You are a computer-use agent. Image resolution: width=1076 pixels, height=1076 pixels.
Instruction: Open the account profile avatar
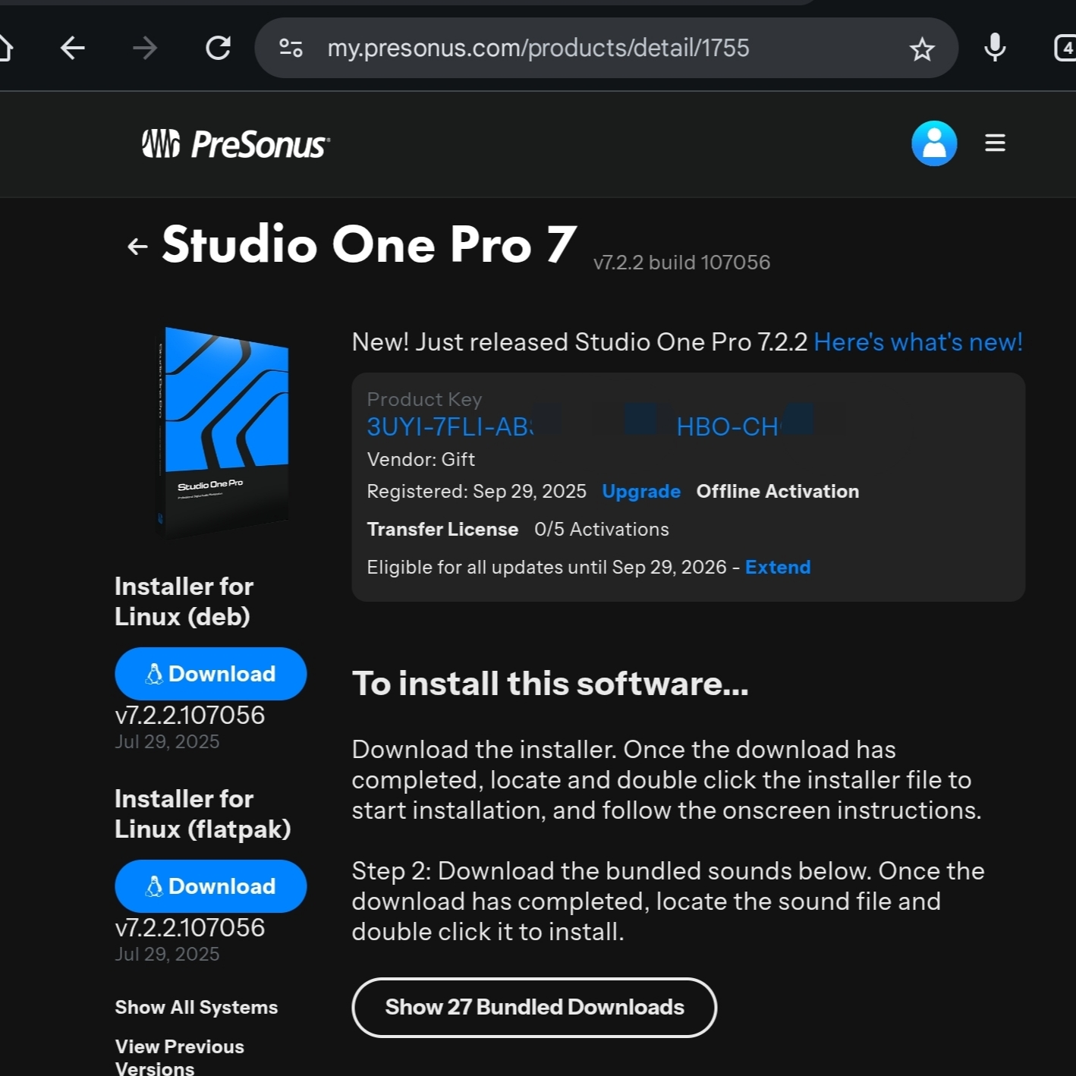pyautogui.click(x=934, y=143)
